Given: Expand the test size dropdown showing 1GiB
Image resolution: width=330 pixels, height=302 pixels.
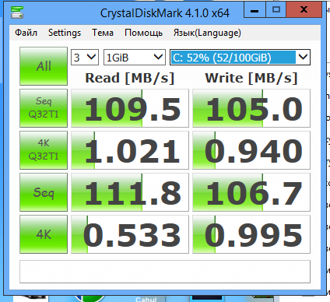Looking at the screenshot, I should click(x=135, y=57).
